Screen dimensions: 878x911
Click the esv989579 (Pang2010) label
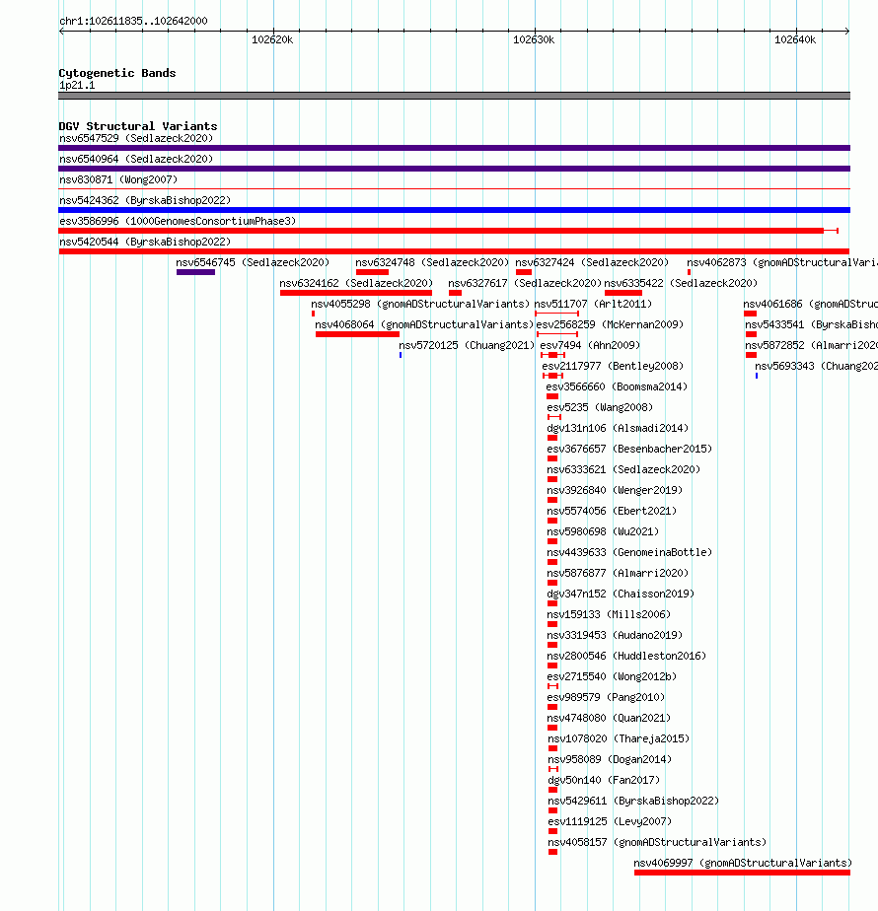(x=606, y=698)
